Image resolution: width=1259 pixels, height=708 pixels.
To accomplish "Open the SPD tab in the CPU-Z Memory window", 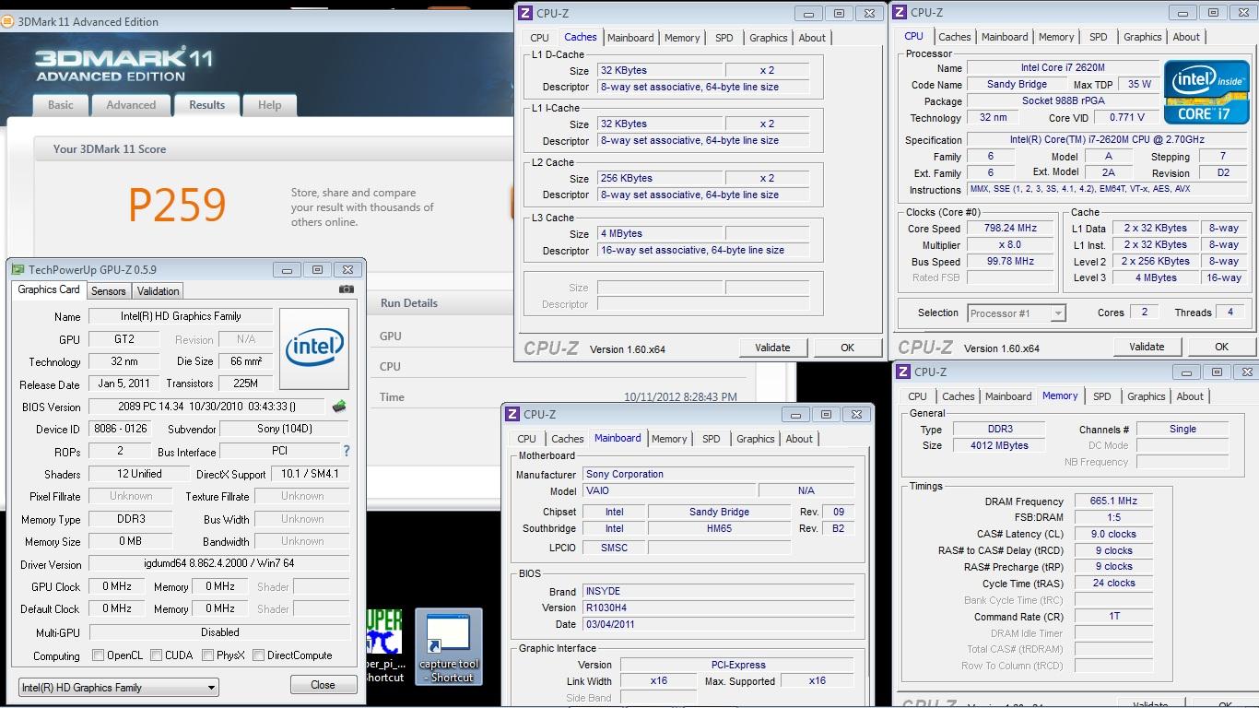I will [1101, 396].
